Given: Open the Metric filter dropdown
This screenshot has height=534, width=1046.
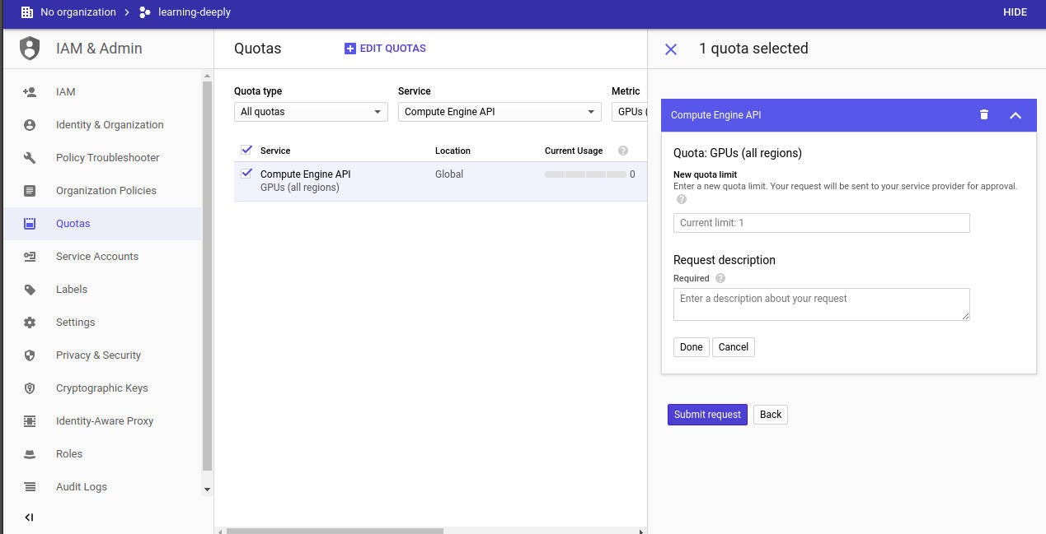Looking at the screenshot, I should pyautogui.click(x=630, y=112).
